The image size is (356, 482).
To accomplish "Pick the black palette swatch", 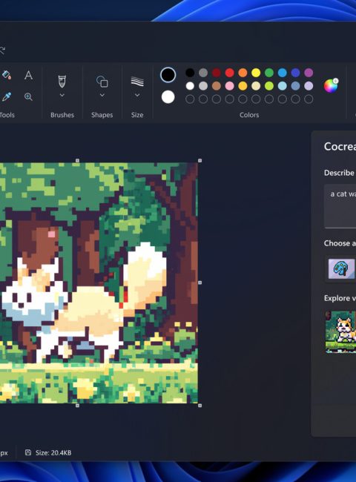I will pyautogui.click(x=190, y=73).
